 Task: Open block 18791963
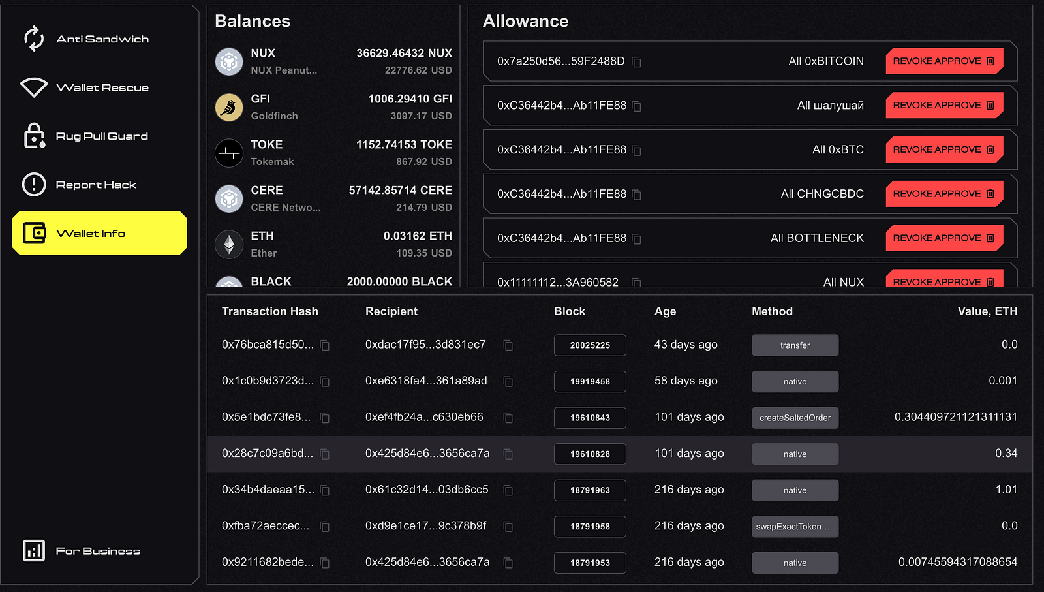tap(590, 490)
